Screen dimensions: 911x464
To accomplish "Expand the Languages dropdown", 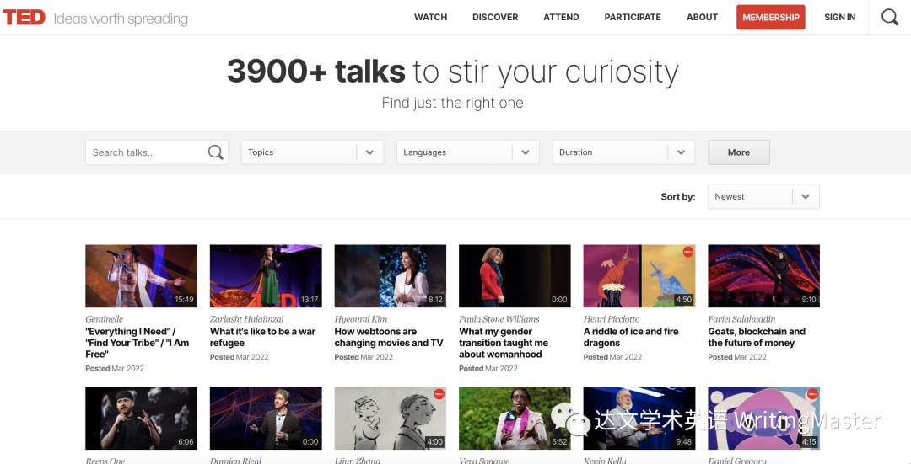I will 467,152.
